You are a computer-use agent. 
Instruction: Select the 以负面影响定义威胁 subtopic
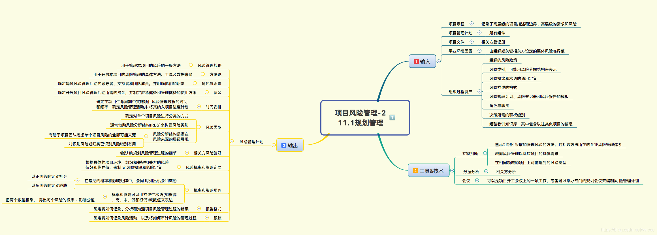click(49, 186)
